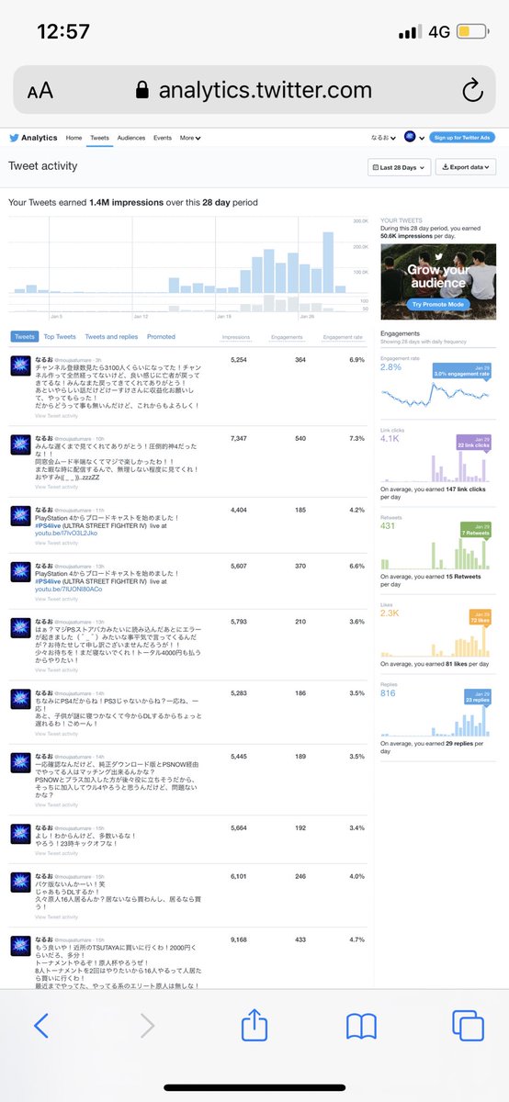Open avatar of tweet with 4,404 impressions

point(21,516)
